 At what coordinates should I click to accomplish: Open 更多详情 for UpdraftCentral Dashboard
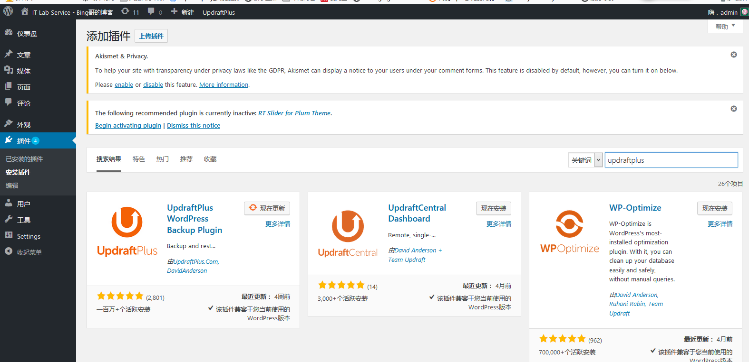click(x=499, y=224)
